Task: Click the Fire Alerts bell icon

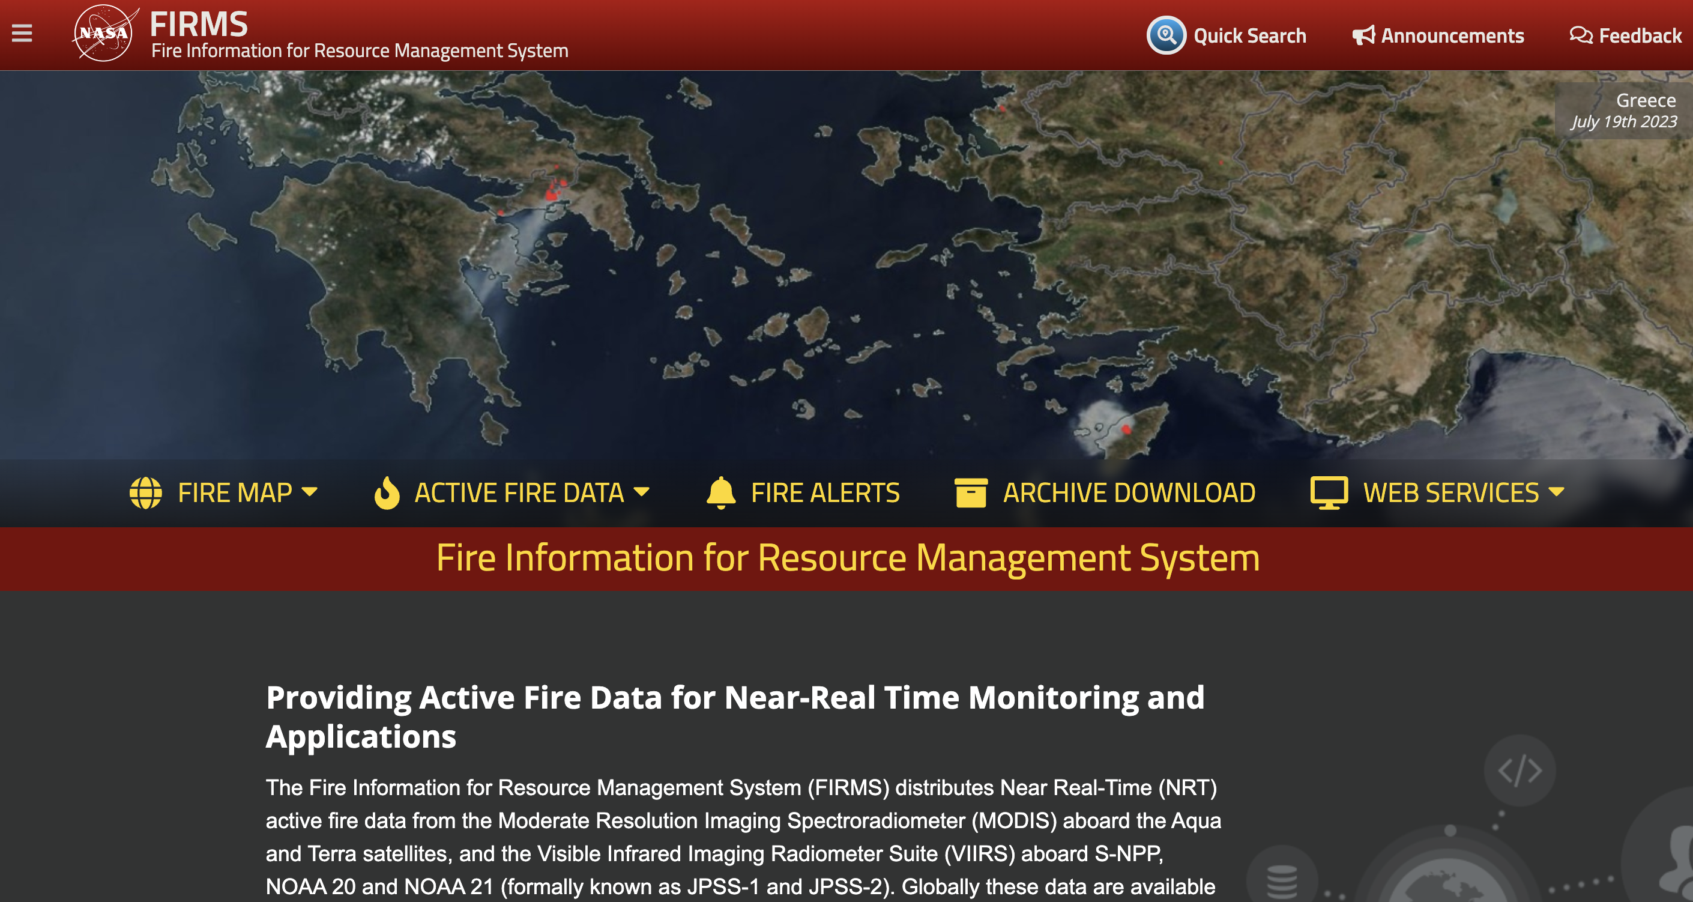Action: [721, 492]
